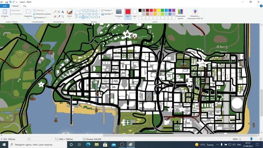263x148 pixels.
Task: Select the Fill with color bucket tool
Action: click(x=59, y=12)
